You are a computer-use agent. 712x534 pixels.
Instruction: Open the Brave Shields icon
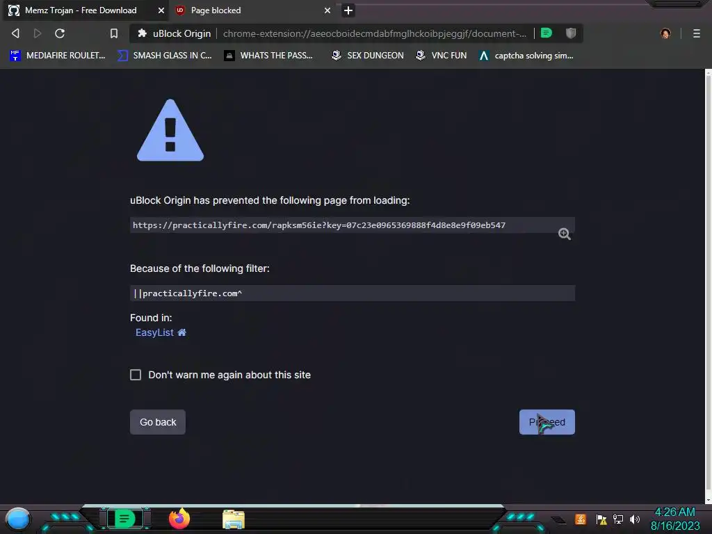click(x=571, y=33)
